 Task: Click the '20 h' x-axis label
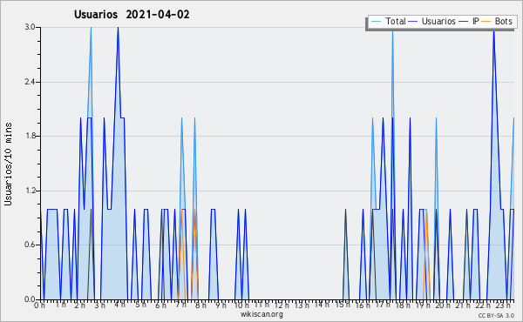pos(444,305)
